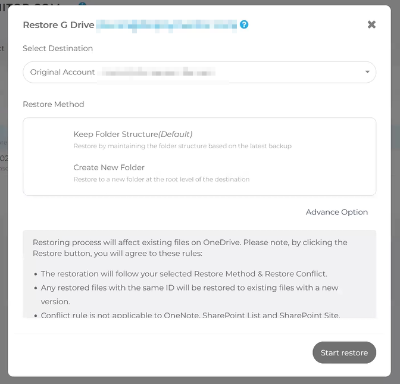
Task: Click the destination dropdown arrow caret
Action: point(367,72)
